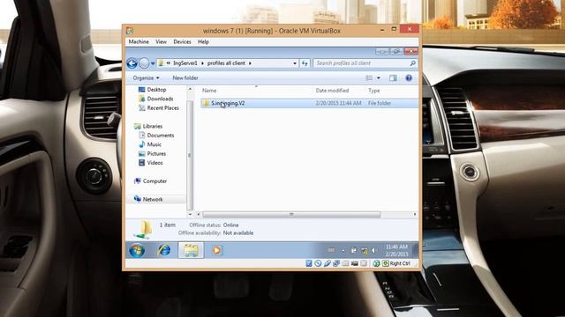Image resolution: width=565 pixels, height=317 pixels.
Task: Open the Windows 7 Start orb
Action: 137,250
